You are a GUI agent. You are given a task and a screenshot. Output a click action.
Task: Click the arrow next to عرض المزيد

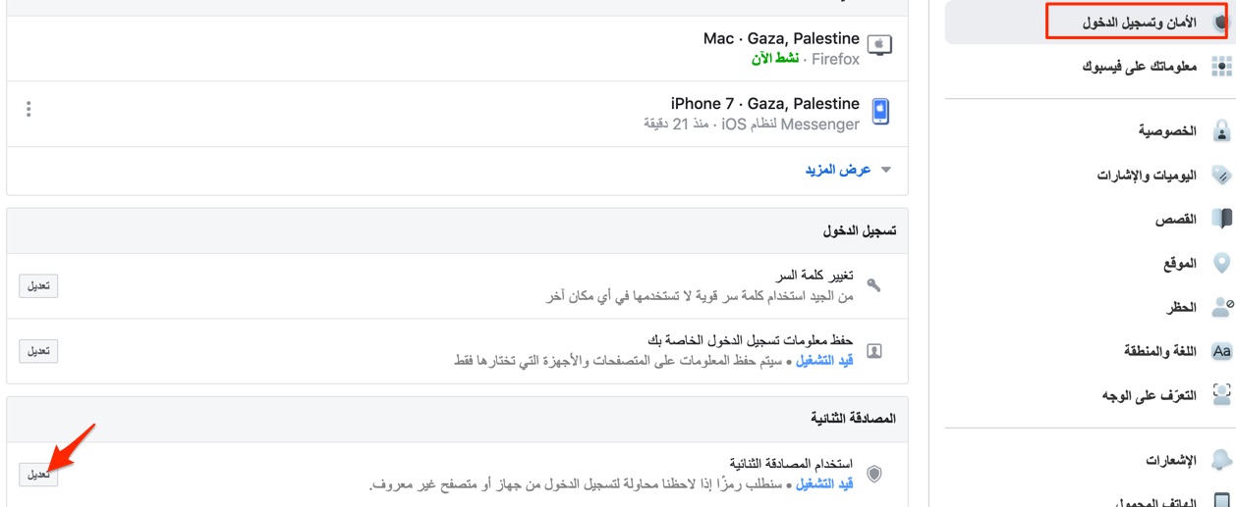click(886, 170)
